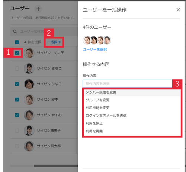Image resolution: width=186 pixels, height=172 pixels.
Task: Check the サイゼン さちこ checkbox
Action: click(x=17, y=68)
